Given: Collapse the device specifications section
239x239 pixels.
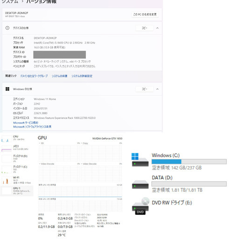Looking at the screenshot, I should point(157,28).
